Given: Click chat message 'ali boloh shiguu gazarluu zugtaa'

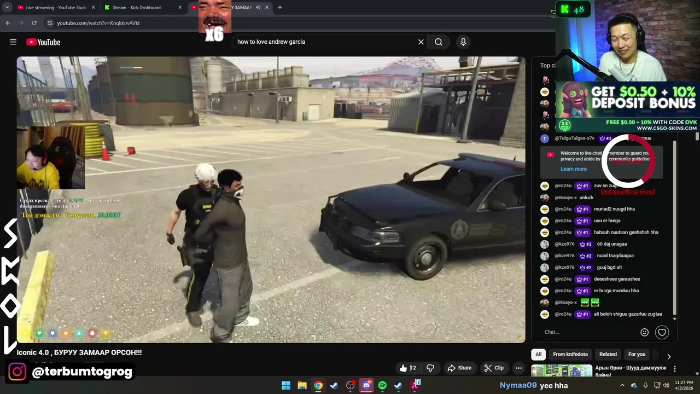Looking at the screenshot, I should coord(628,314).
